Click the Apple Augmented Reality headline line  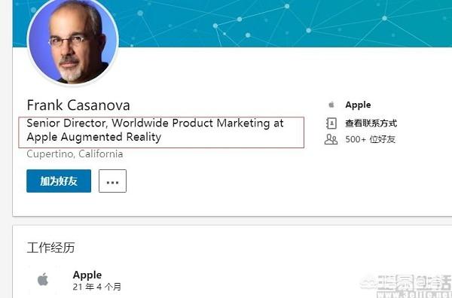[x=94, y=137]
